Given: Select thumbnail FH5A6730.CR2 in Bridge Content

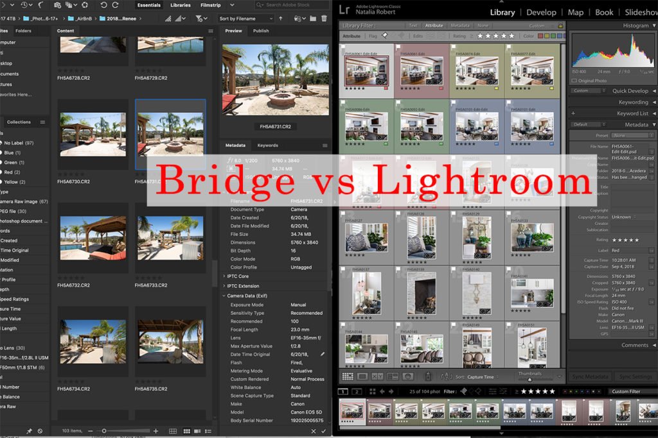Looking at the screenshot, I should [93, 135].
